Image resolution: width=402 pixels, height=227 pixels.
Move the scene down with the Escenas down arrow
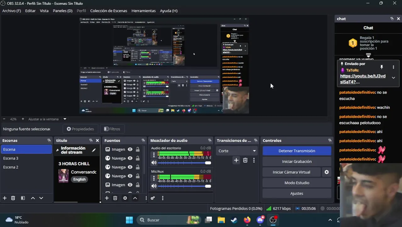pyautogui.click(x=41, y=198)
